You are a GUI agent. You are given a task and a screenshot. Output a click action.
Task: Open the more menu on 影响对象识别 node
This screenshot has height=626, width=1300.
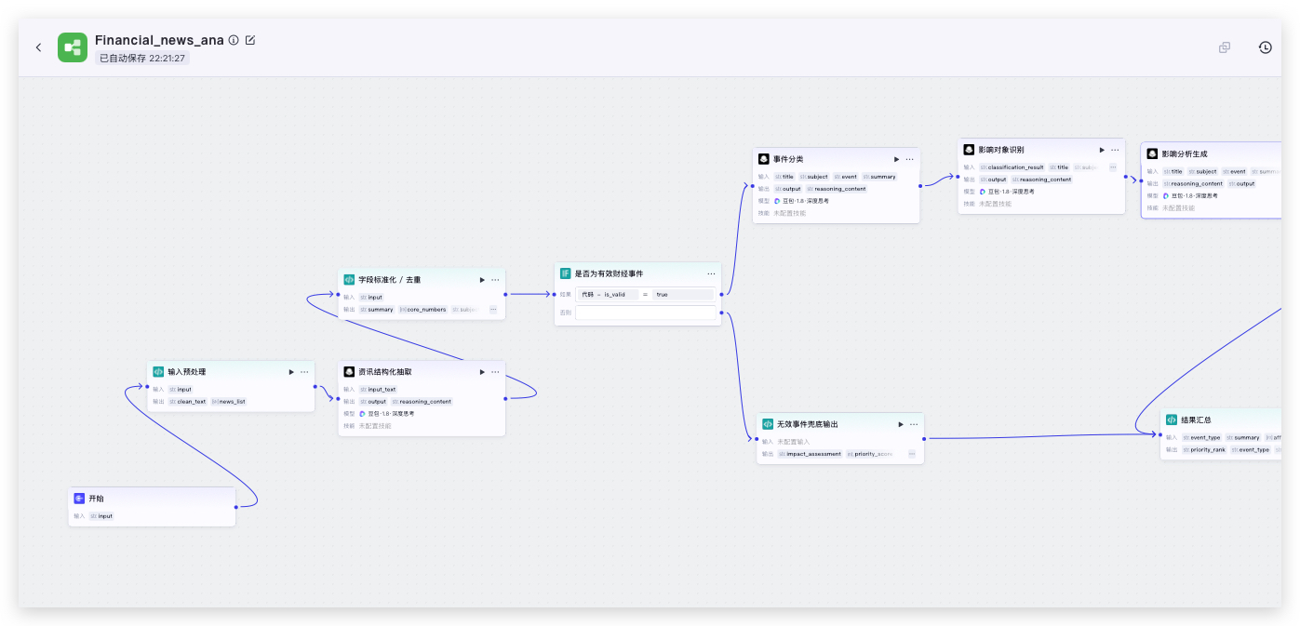(x=1115, y=150)
